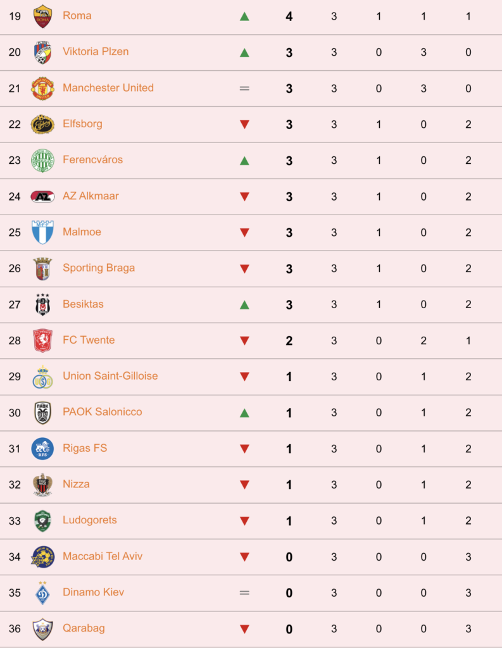The width and height of the screenshot is (502, 648).
Task: Click the Sporting Braga crest
Action: pos(42,268)
